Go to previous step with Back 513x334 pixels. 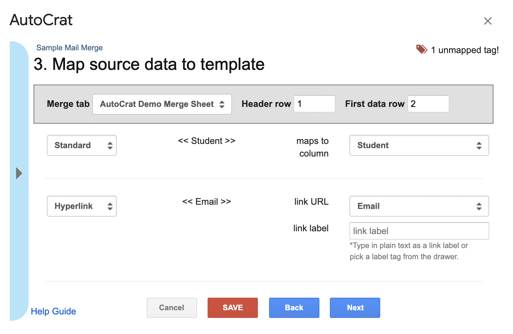(x=294, y=308)
